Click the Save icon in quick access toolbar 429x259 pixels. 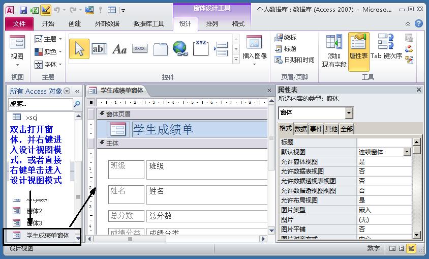coord(23,10)
